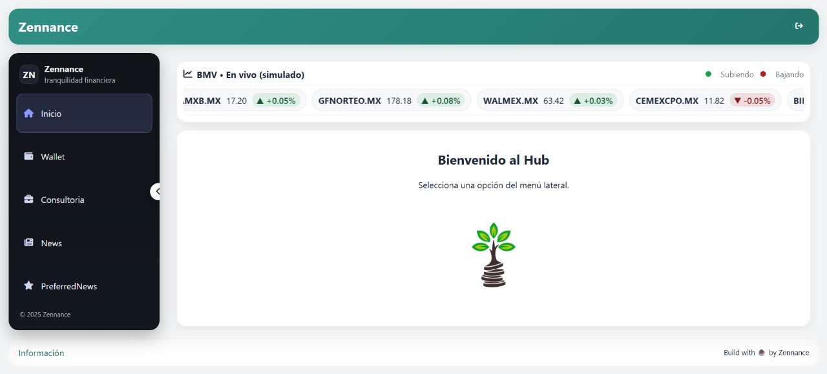Select the CEMEXCPO.MX ticker chip
Screen dimensions: 827x374
click(705, 100)
